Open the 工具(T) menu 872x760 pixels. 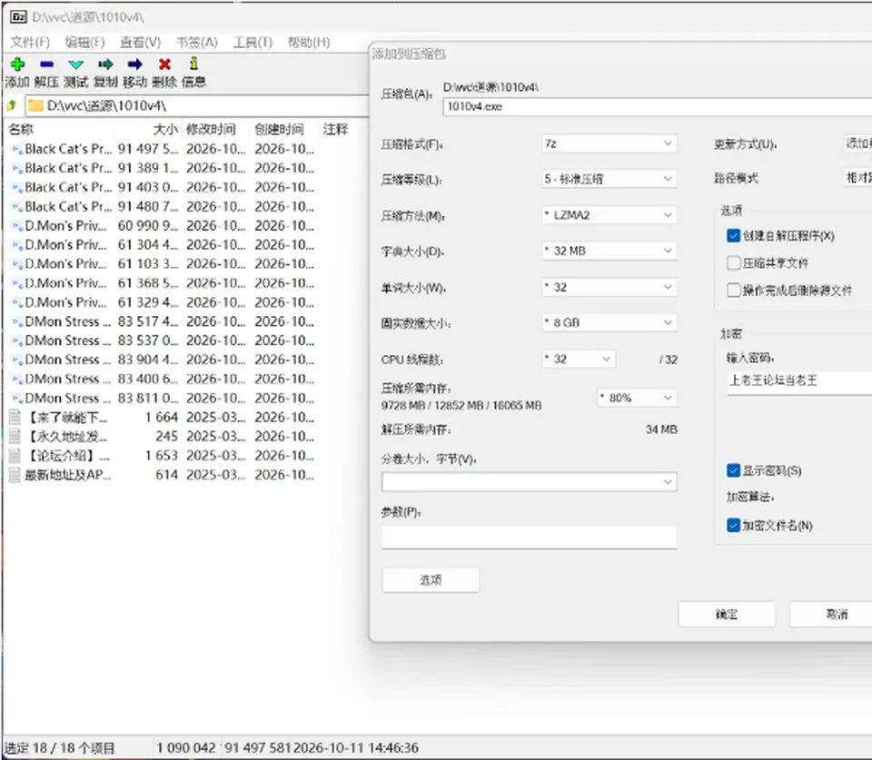253,43
